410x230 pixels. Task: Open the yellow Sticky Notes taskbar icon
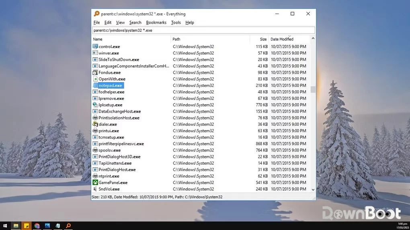coord(27,226)
